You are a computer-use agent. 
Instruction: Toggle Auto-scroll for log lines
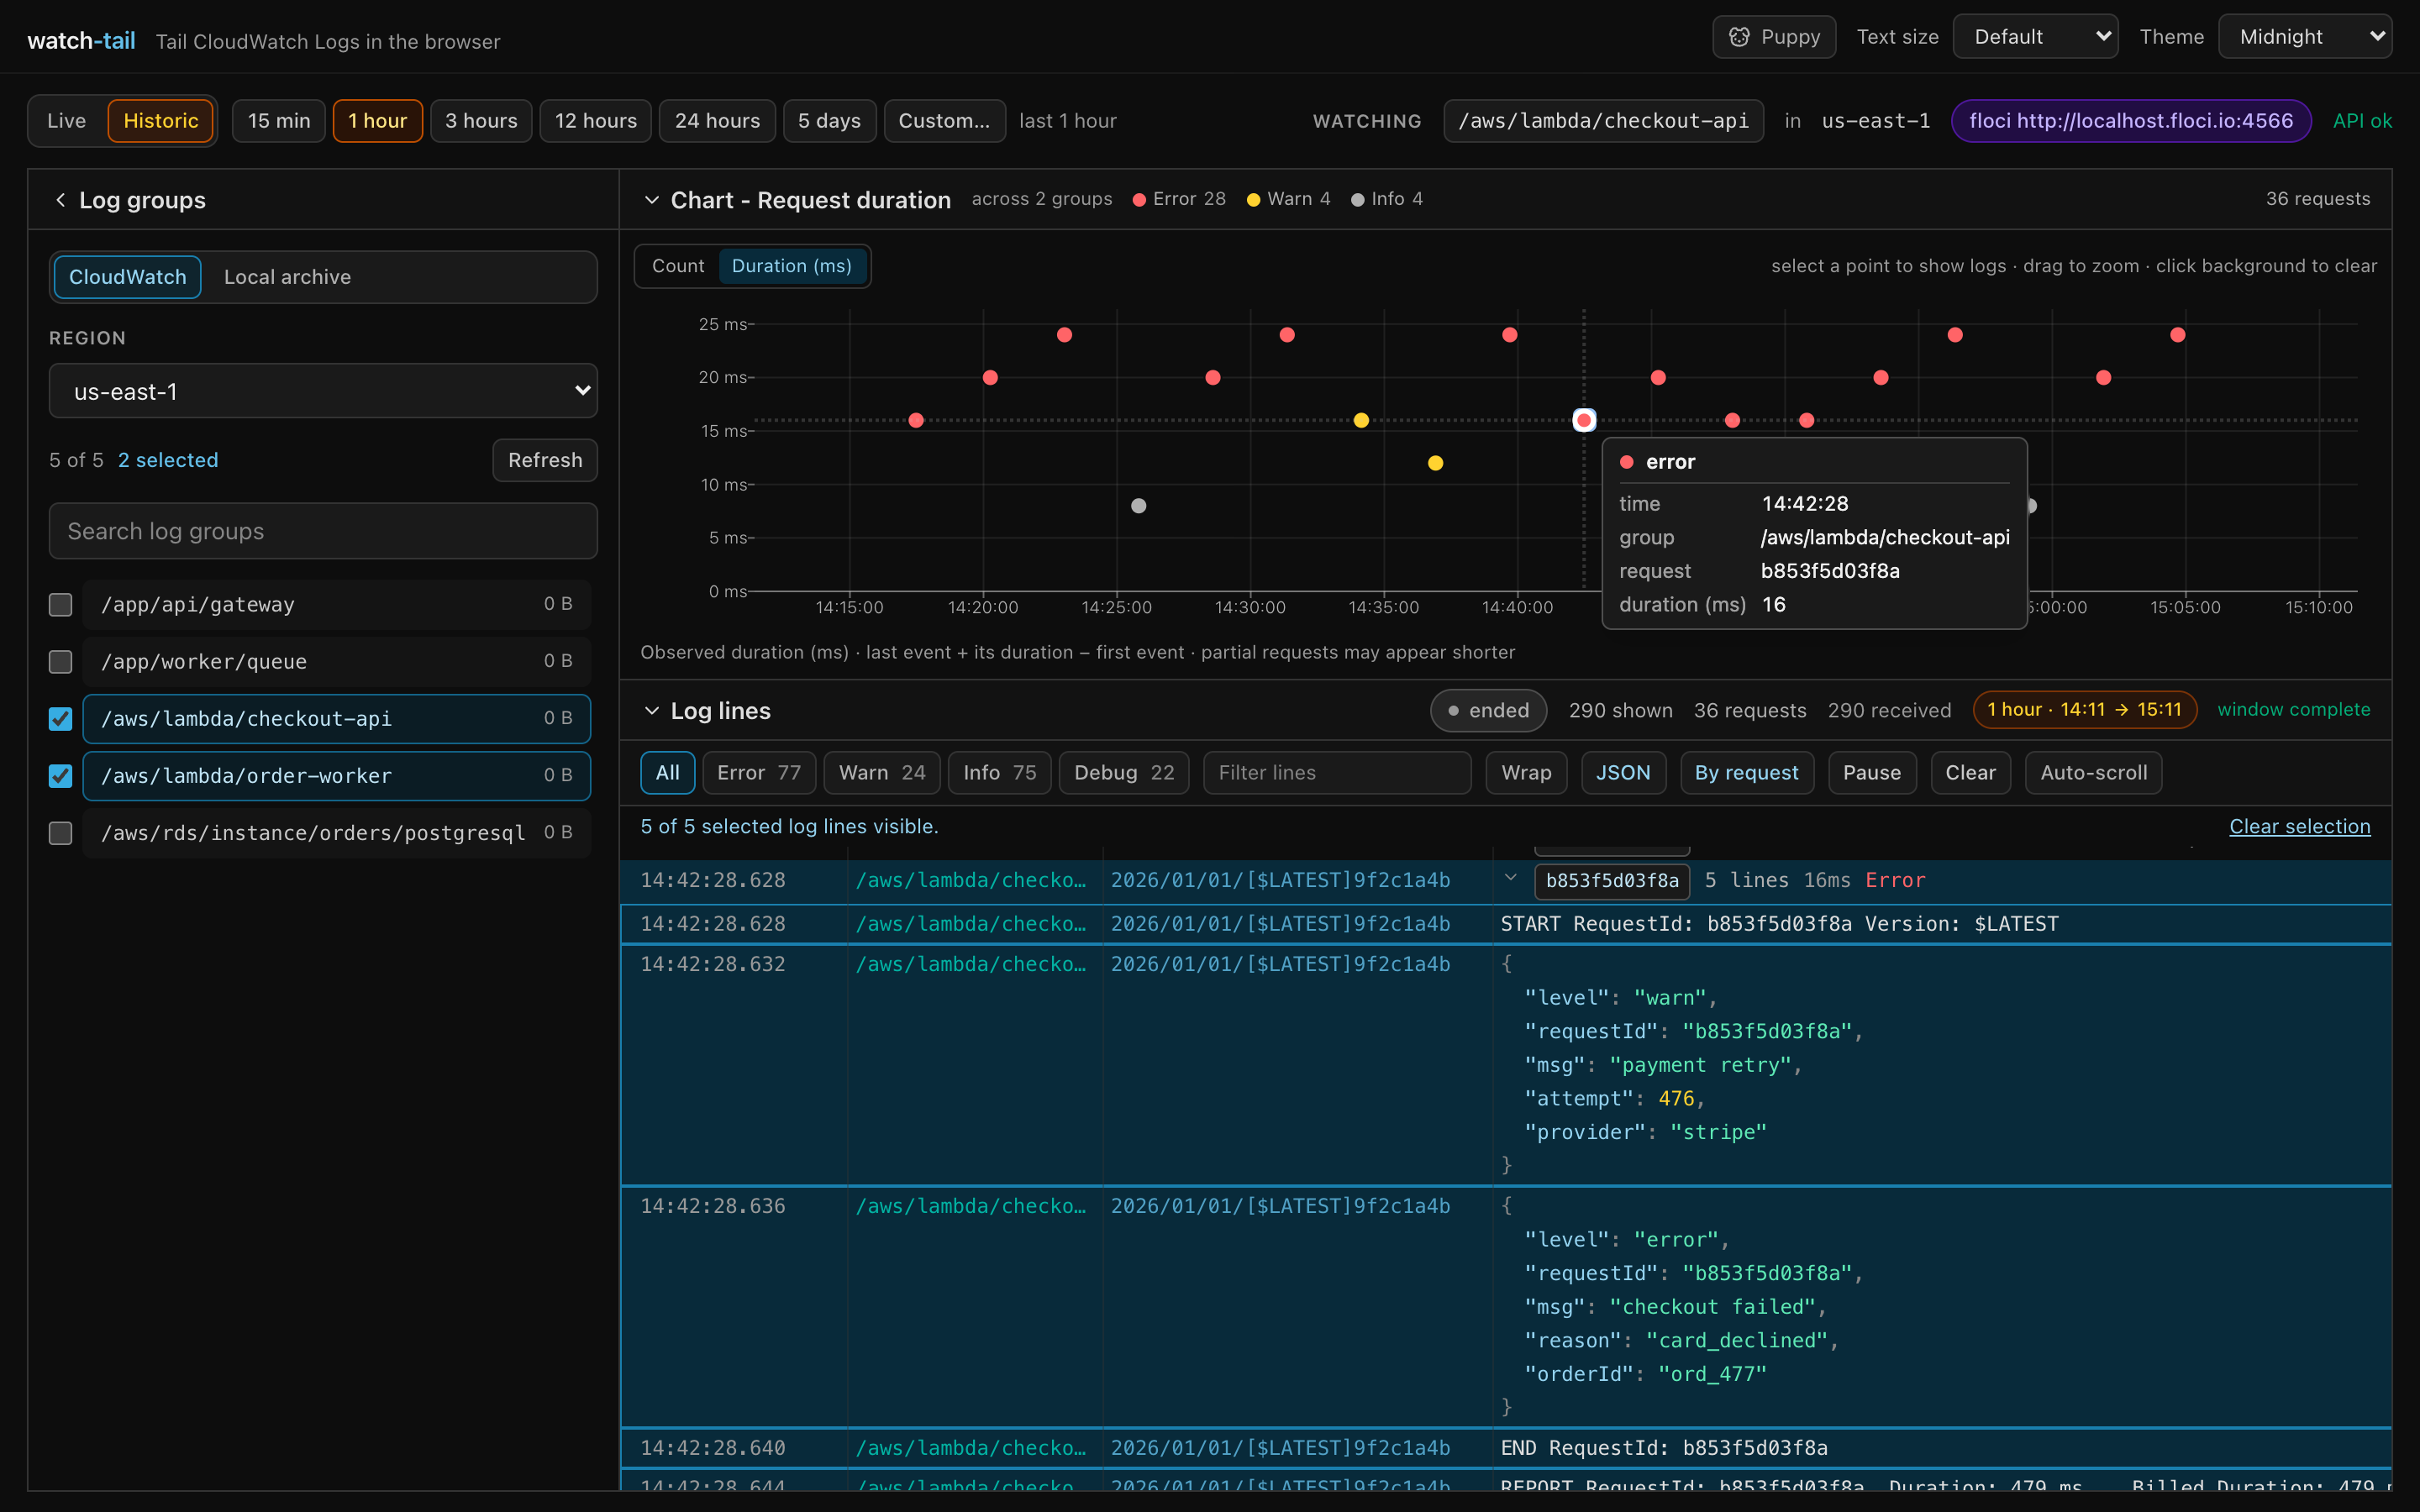click(x=2093, y=773)
